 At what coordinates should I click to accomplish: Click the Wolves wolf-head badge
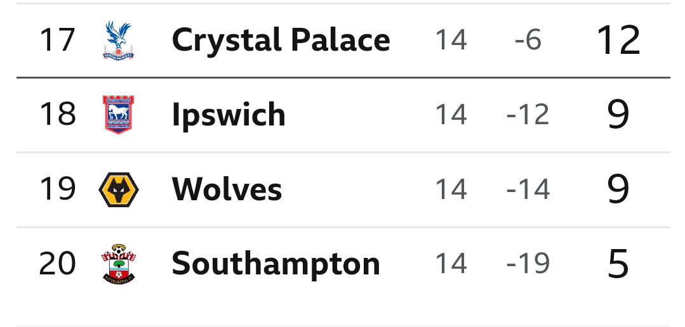[118, 189]
